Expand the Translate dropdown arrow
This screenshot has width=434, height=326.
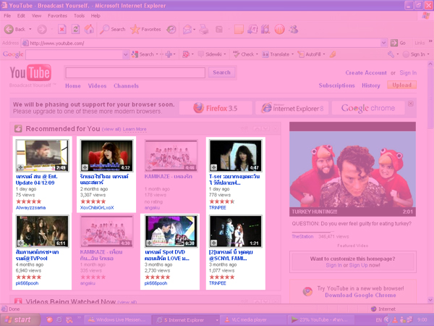292,54
